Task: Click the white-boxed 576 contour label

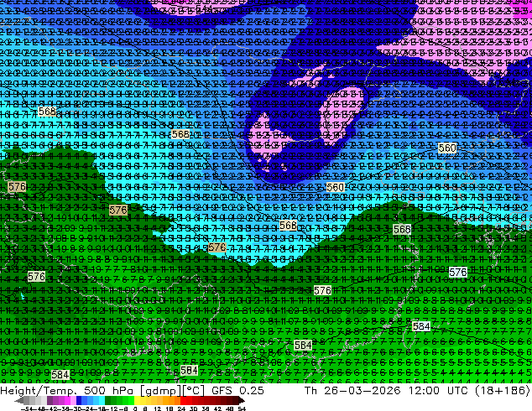Action: tap(457, 272)
